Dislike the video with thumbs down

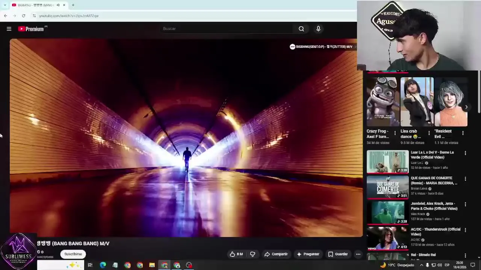pos(253,254)
